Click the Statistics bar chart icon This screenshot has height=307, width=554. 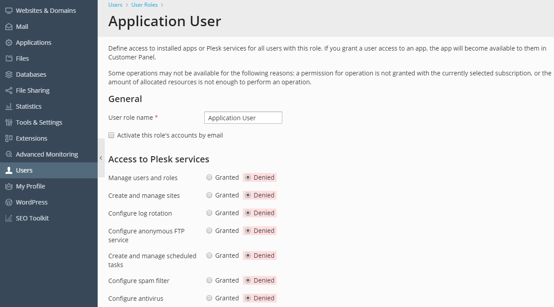click(x=9, y=106)
